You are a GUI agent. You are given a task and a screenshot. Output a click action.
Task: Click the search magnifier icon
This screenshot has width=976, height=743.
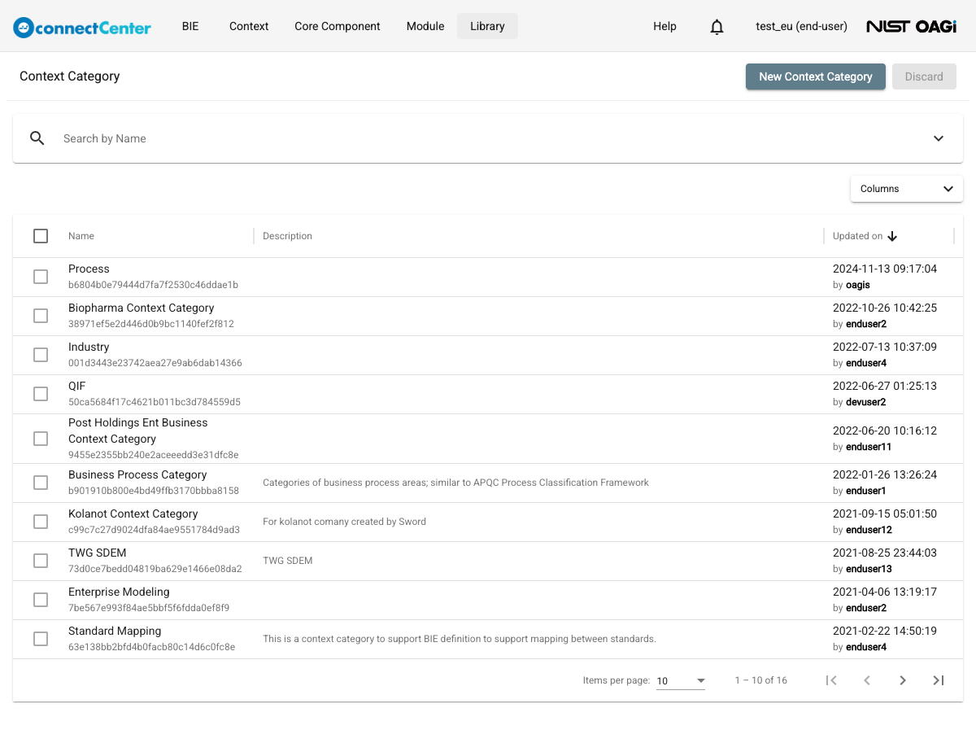pos(37,138)
